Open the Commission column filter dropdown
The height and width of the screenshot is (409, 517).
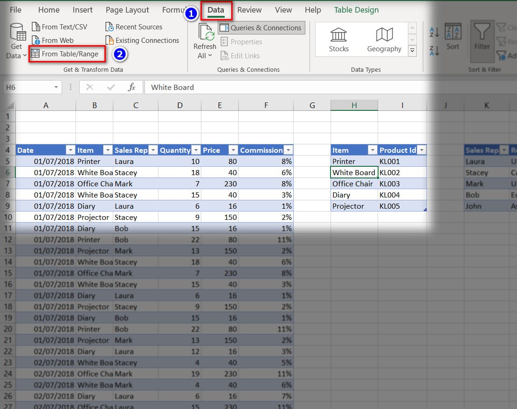[289, 150]
